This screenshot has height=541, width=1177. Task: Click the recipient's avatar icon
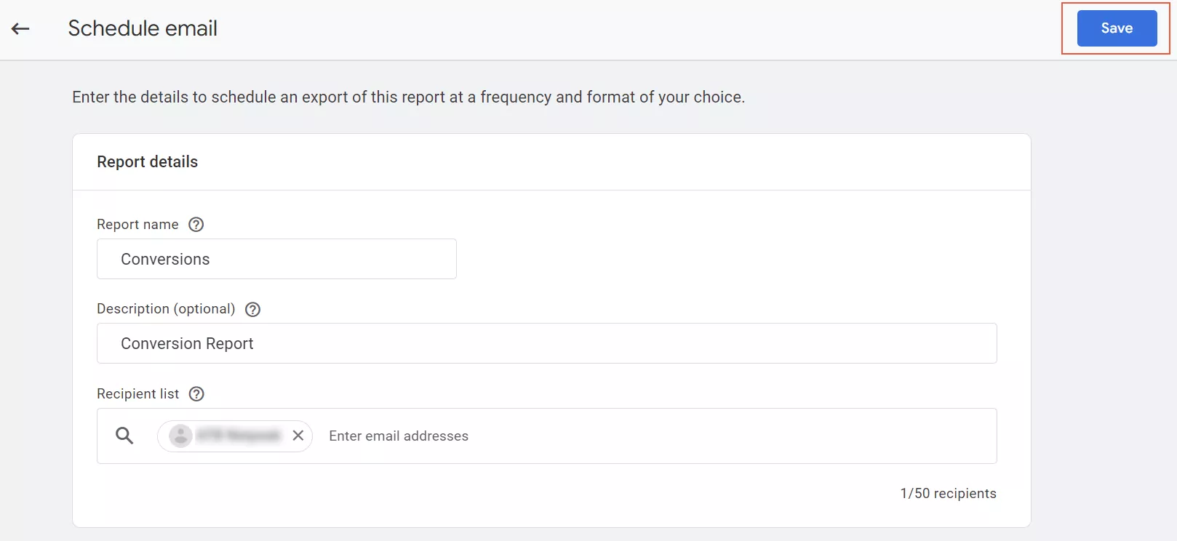180,436
